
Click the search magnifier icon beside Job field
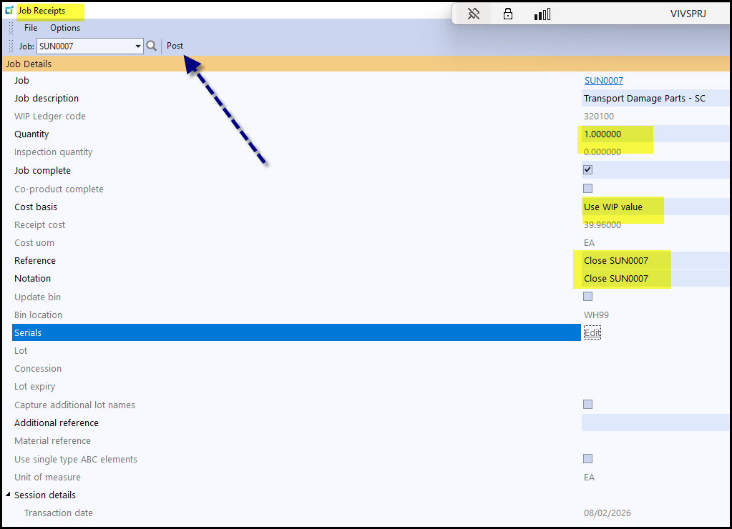(151, 46)
